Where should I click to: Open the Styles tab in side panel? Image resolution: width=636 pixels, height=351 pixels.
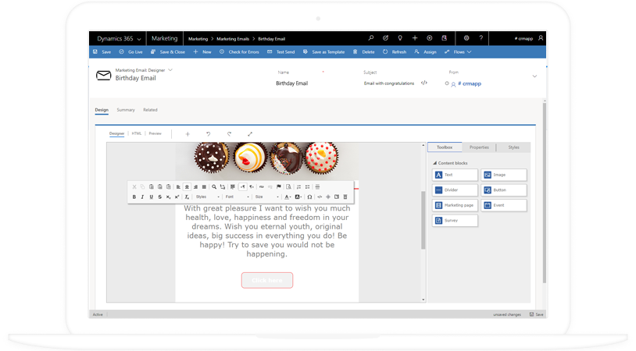click(513, 147)
